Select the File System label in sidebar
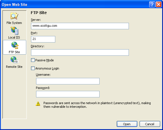The height and width of the screenshot is (130, 163). coord(14,23)
